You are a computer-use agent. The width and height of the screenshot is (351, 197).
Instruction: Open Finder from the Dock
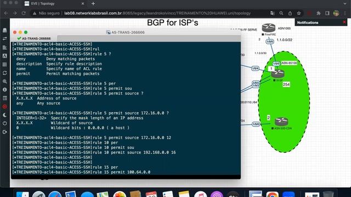click(22, 194)
